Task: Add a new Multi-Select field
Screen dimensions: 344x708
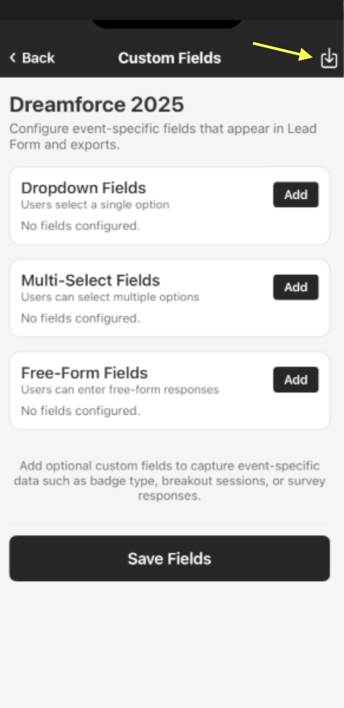Action: tap(296, 287)
